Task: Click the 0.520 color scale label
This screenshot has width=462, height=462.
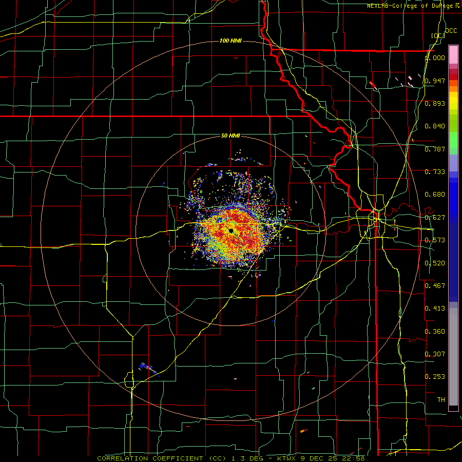Action: 435,263
